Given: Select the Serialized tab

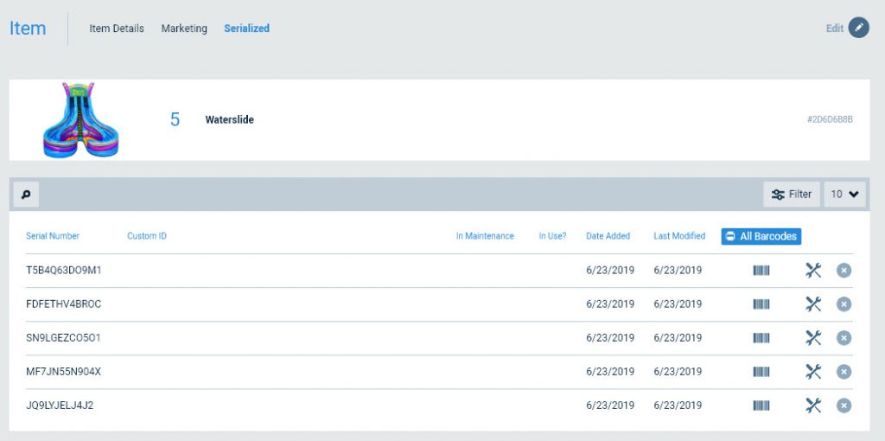Looking at the screenshot, I should 246,29.
